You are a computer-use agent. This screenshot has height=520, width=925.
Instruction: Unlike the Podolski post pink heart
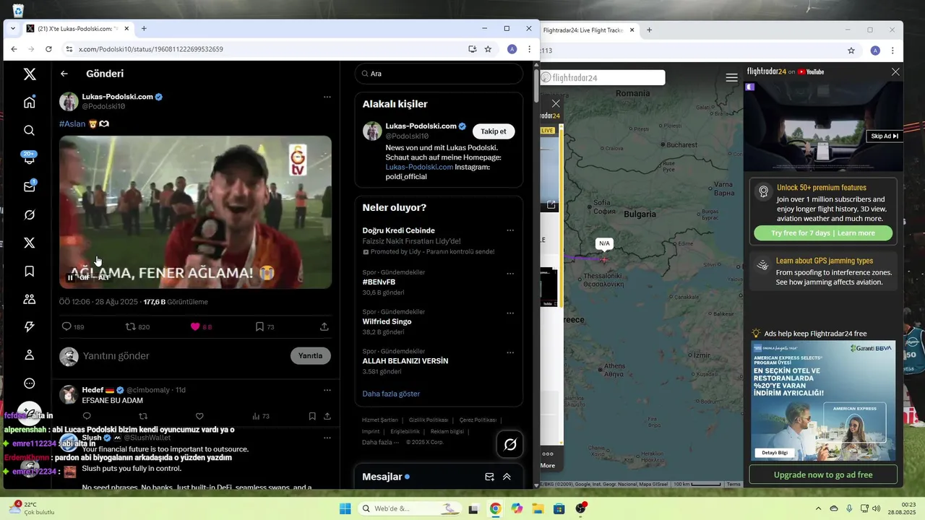(195, 326)
